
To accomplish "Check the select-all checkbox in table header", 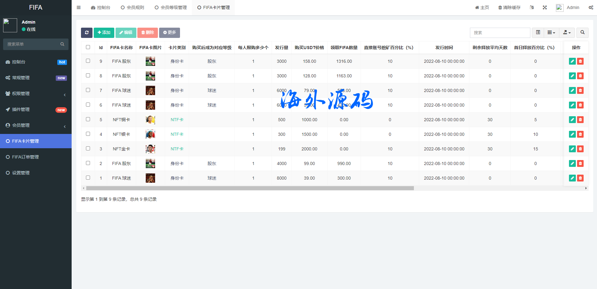I will (x=88, y=47).
